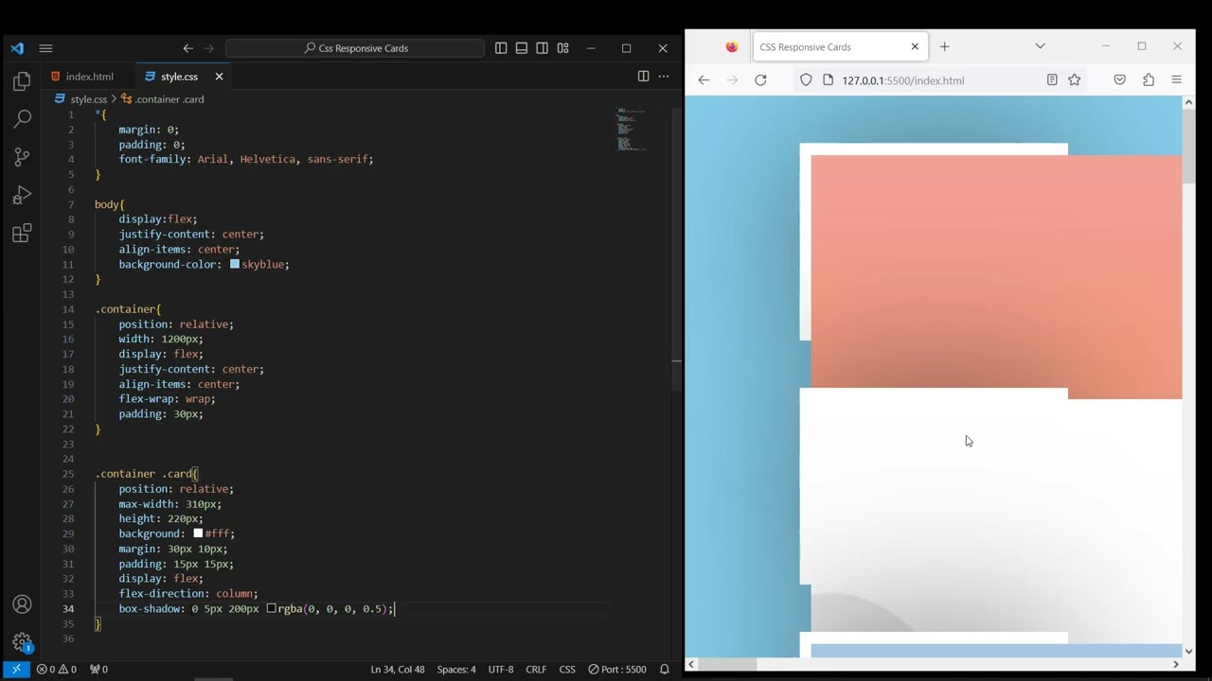Open the remote window status bar button

(16, 669)
